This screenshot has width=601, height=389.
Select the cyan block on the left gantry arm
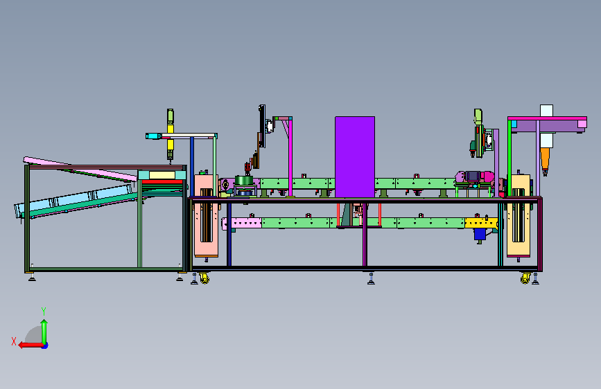[x=154, y=136]
